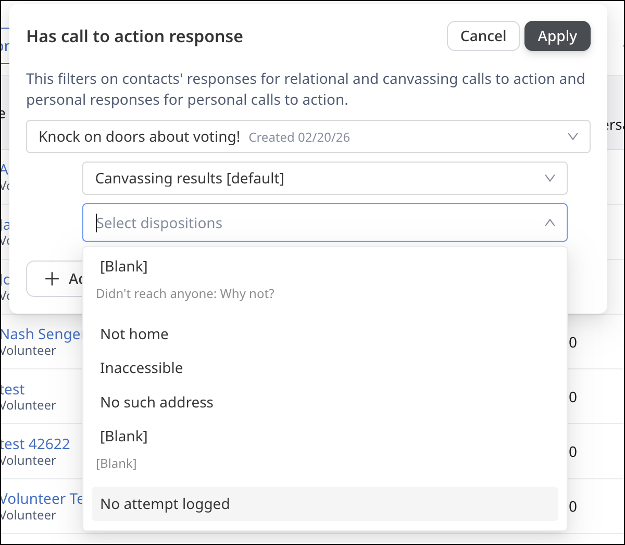This screenshot has width=625, height=545.
Task: Open the Nash Senger contact link
Action: coord(42,334)
